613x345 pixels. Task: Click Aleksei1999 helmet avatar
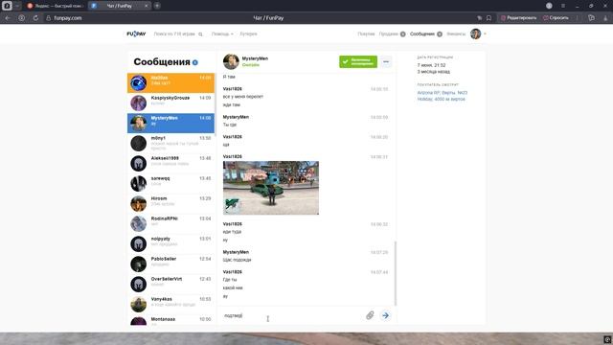(x=138, y=164)
